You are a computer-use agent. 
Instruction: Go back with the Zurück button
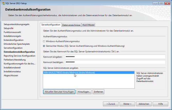[x=111, y=104]
